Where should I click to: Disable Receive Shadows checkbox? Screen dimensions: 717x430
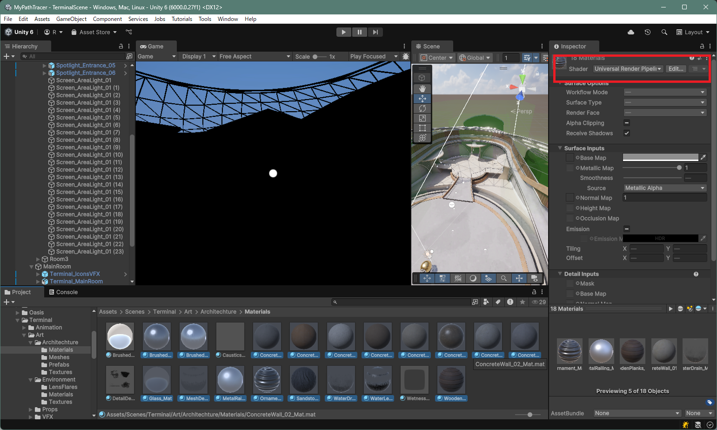(627, 133)
